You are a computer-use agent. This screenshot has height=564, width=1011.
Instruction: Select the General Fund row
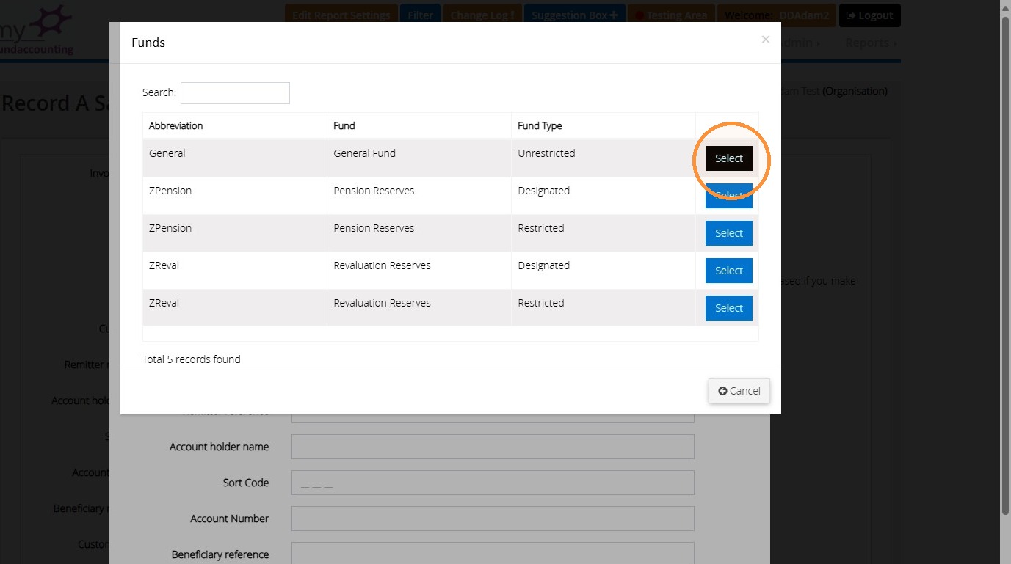[729, 158]
